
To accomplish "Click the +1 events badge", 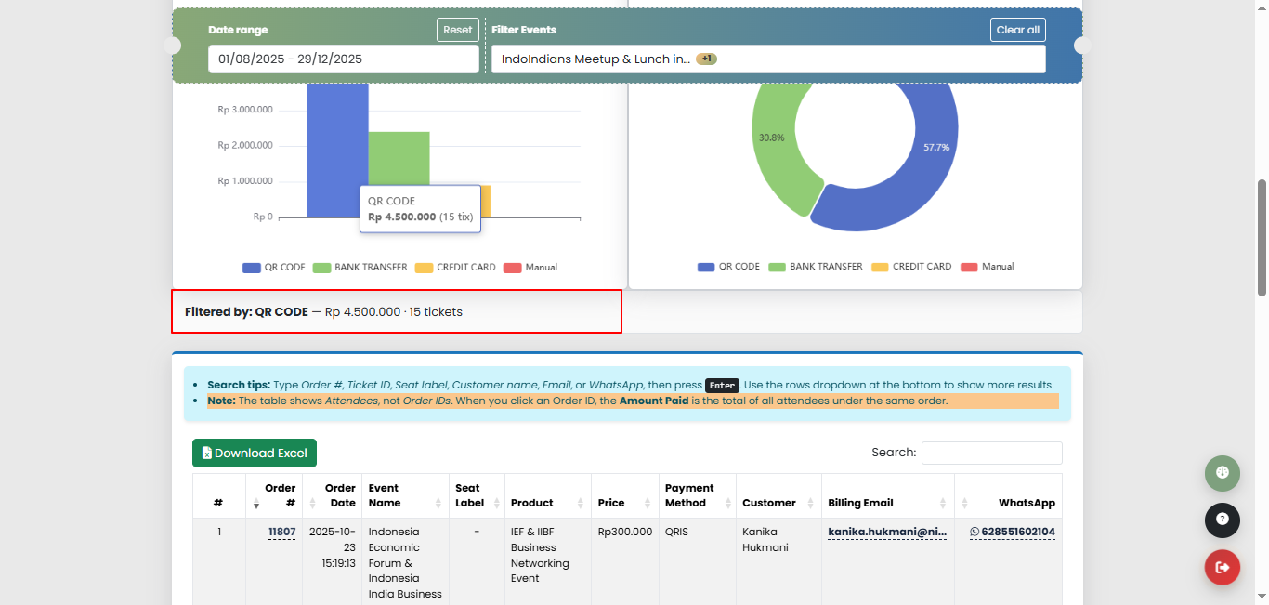I will point(706,59).
